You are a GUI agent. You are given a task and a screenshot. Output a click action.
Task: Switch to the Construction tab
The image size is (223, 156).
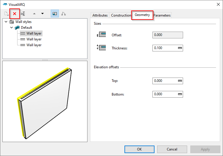(x=121, y=15)
